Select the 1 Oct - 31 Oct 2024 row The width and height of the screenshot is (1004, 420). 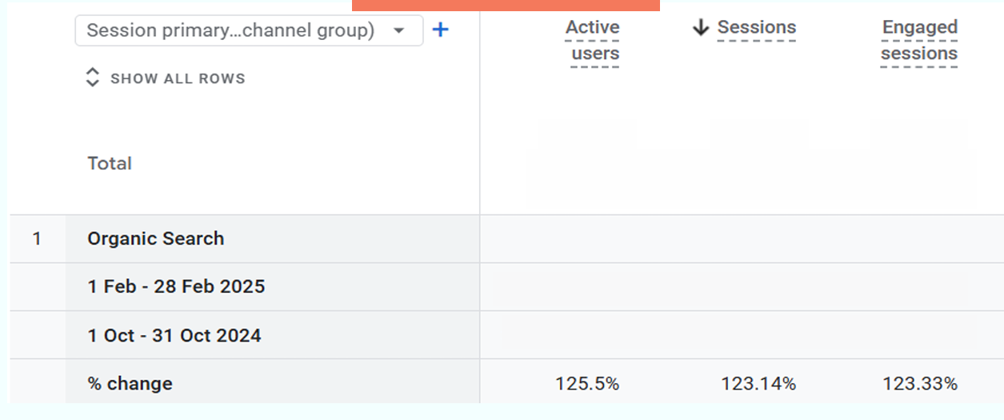tap(174, 335)
